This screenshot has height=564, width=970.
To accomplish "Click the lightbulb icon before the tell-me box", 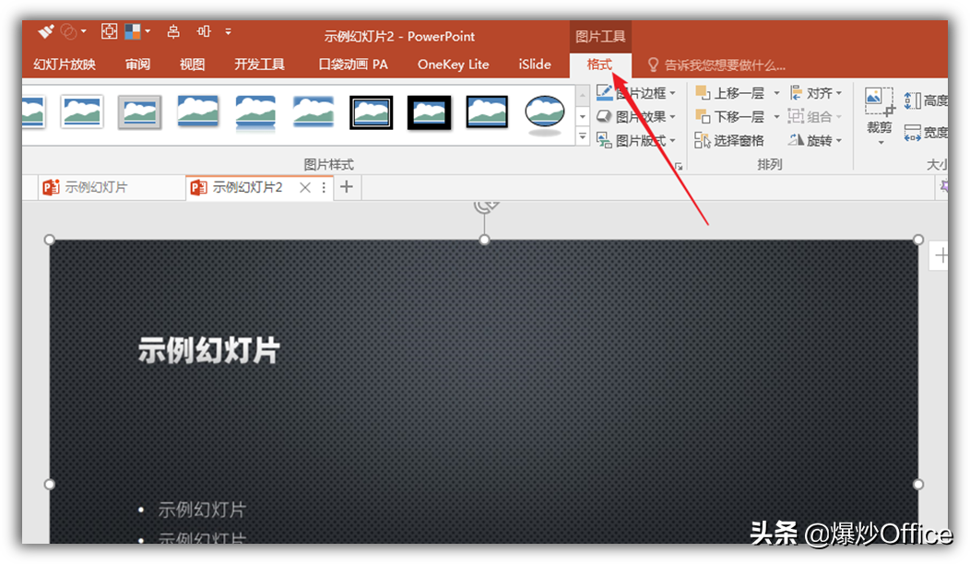I will click(x=653, y=65).
